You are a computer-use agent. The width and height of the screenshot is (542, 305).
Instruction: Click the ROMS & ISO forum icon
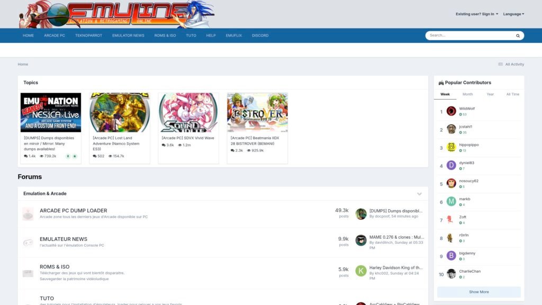tap(28, 273)
